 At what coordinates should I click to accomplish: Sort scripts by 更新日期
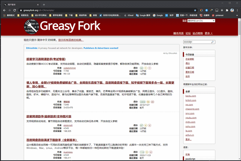[x=190, y=72]
